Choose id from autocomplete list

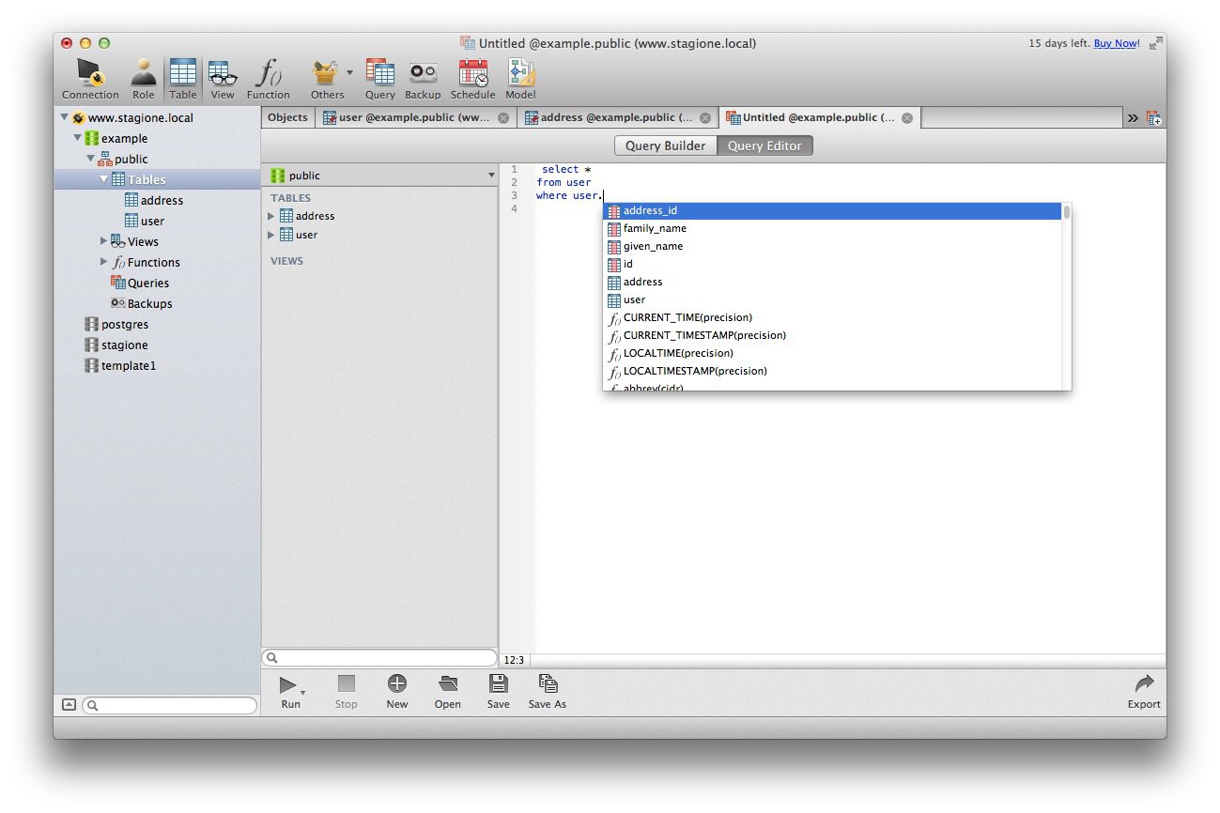coord(833,264)
